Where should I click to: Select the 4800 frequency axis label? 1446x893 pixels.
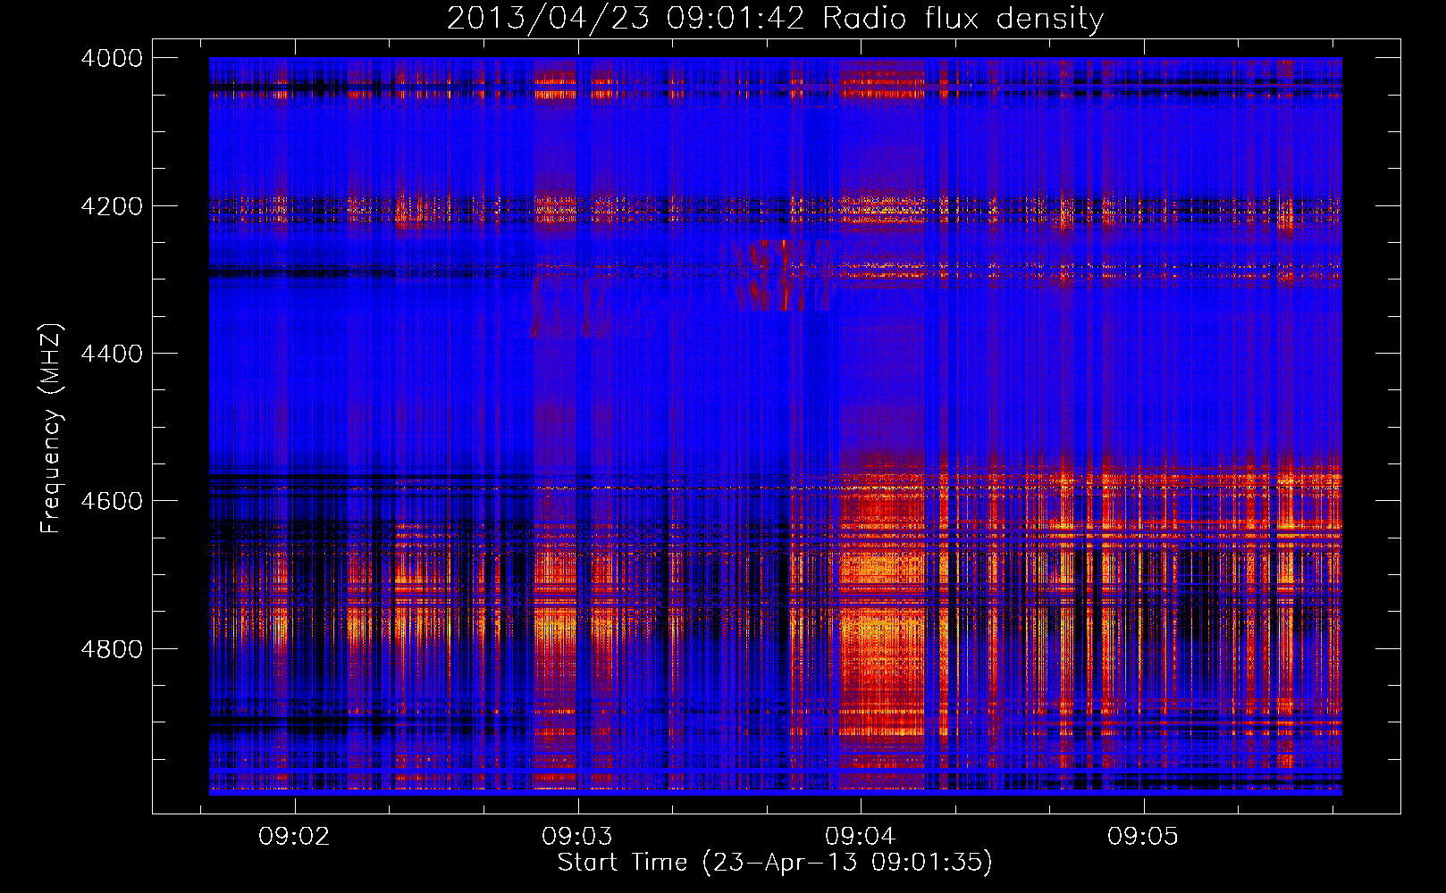[112, 649]
